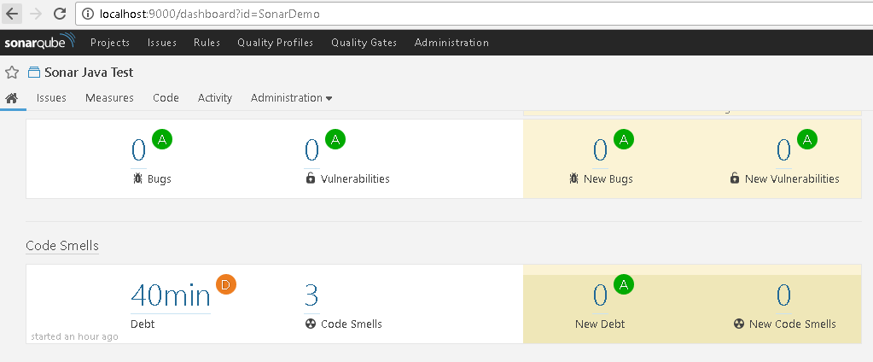Viewport: 873px width, 362px height.
Task: Click the home icon tab
Action: point(12,98)
